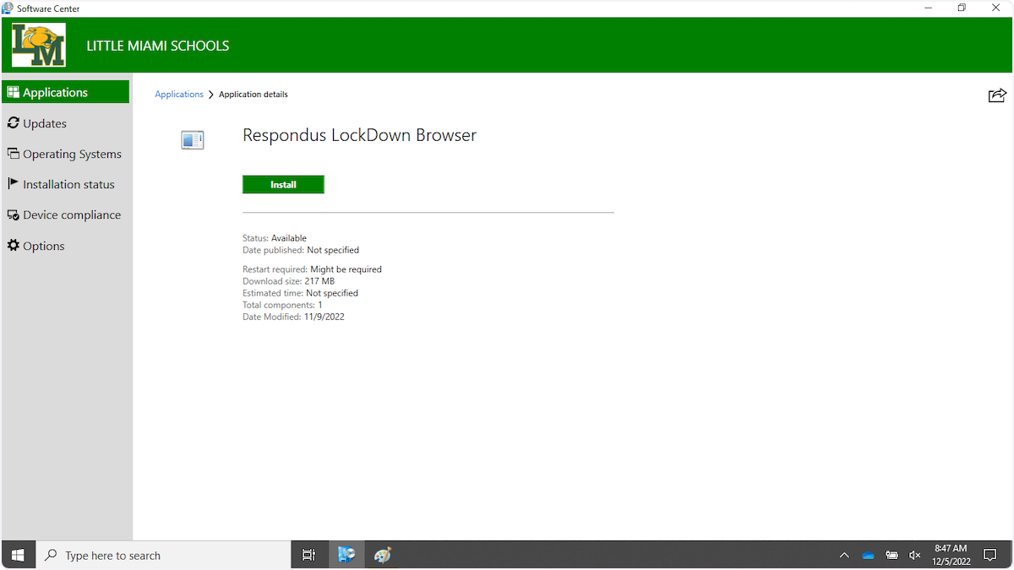Click the share icon at top right
Image resolution: width=1014 pixels, height=570 pixels.
997,95
